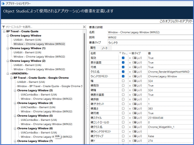Screen dimensions: 194x145
Task: Select UIAEdit - Element under Chrome Legacy Window (2)
Action: click(x=27, y=65)
